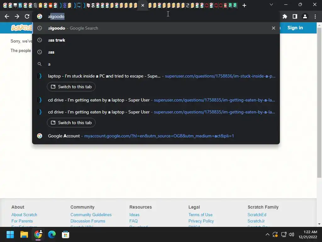
Task: Open the FAQ link
Action: 133,221
